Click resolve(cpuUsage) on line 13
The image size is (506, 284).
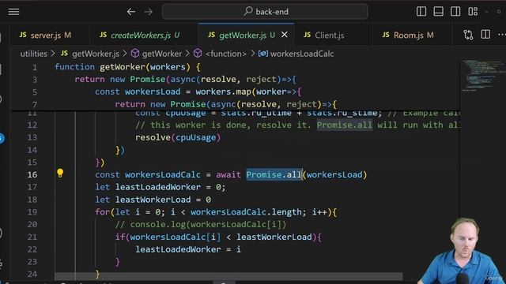(178, 137)
